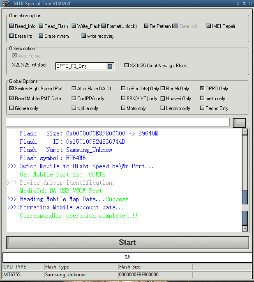Click the MTK Special Tool title icon
This screenshot has width=254, height=282.
tap(6, 3)
